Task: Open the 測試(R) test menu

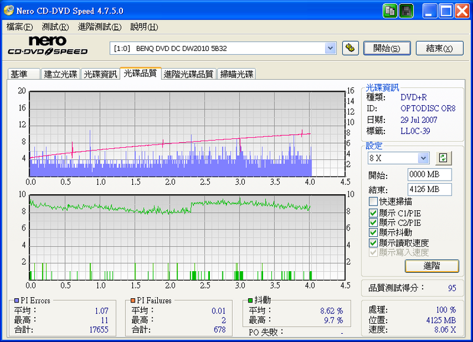Action: [x=55, y=27]
